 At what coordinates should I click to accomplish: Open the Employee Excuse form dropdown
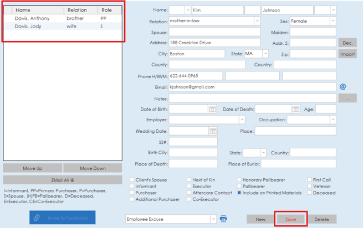pos(213,219)
